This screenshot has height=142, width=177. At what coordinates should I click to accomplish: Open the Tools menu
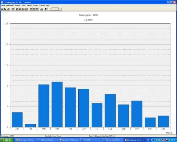click(24, 6)
